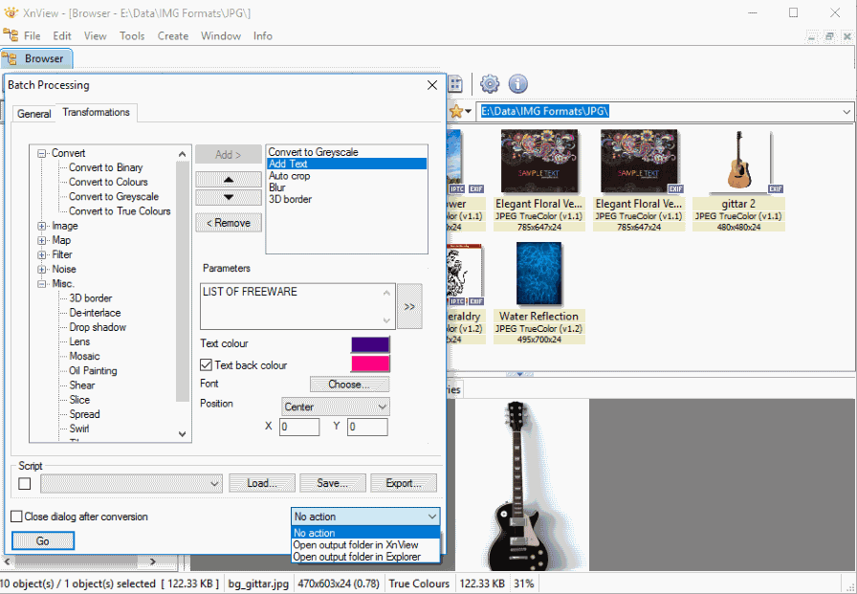Expand the Map tree node
857x594 pixels.
click(x=41, y=240)
